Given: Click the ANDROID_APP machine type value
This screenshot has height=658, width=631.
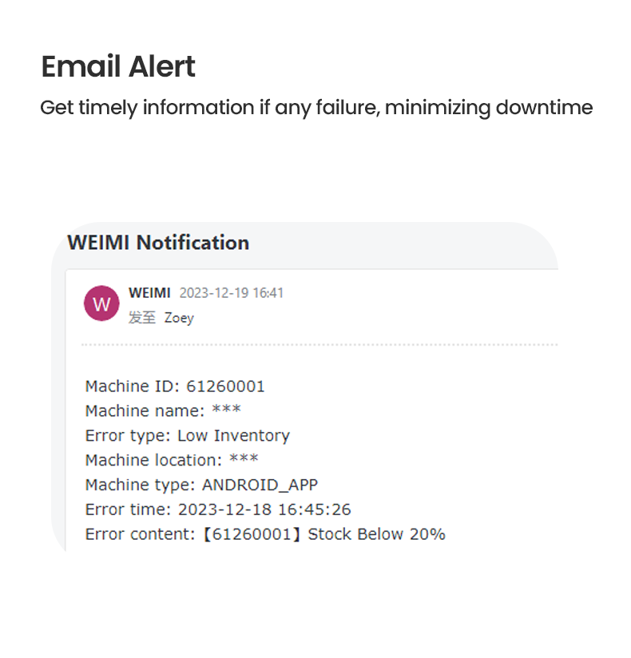Looking at the screenshot, I should (x=260, y=485).
